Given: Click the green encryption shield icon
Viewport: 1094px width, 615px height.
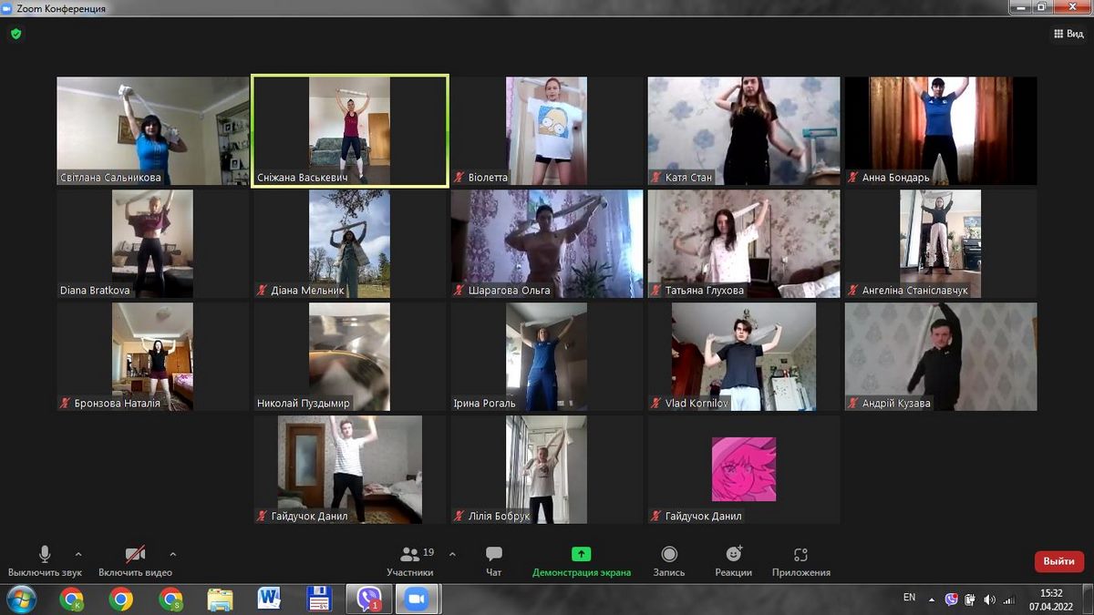Looking at the screenshot, I should 15,34.
